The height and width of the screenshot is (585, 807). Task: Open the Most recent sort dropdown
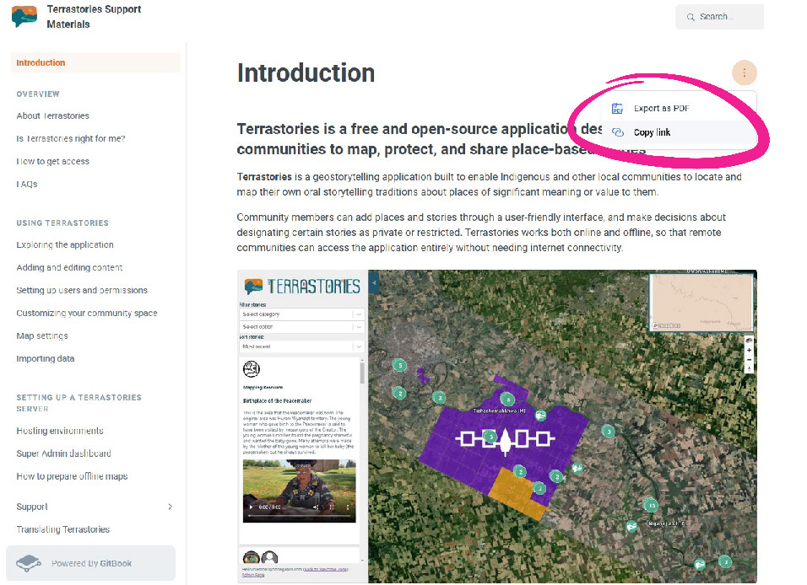pos(301,346)
